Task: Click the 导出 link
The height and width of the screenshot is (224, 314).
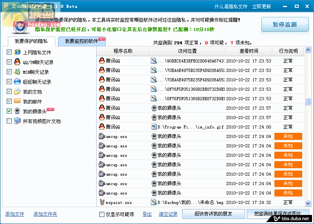Action: tap(147, 214)
